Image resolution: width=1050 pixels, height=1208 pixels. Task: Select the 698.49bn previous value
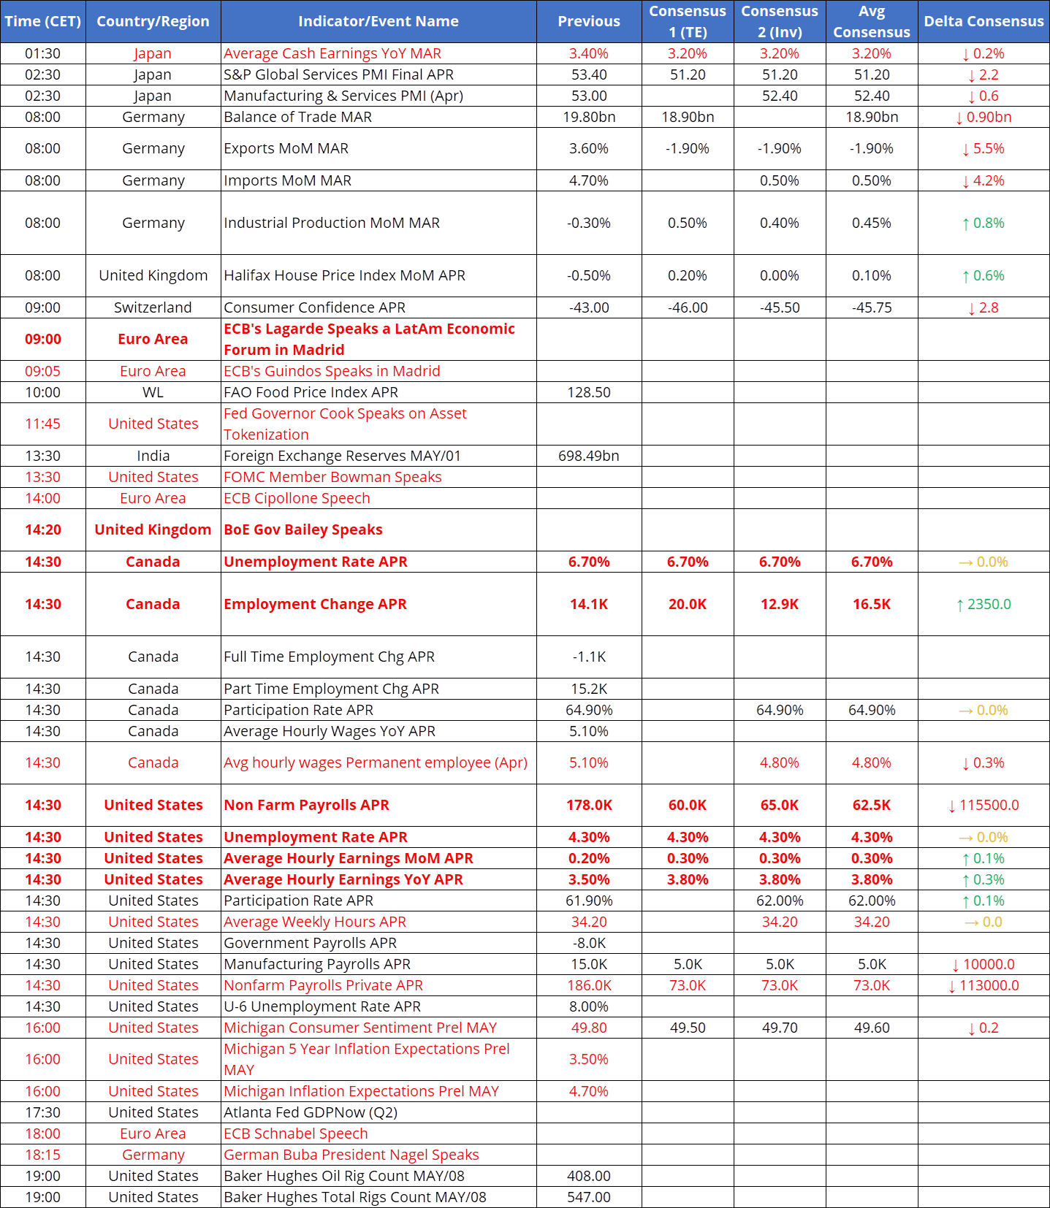coord(589,456)
